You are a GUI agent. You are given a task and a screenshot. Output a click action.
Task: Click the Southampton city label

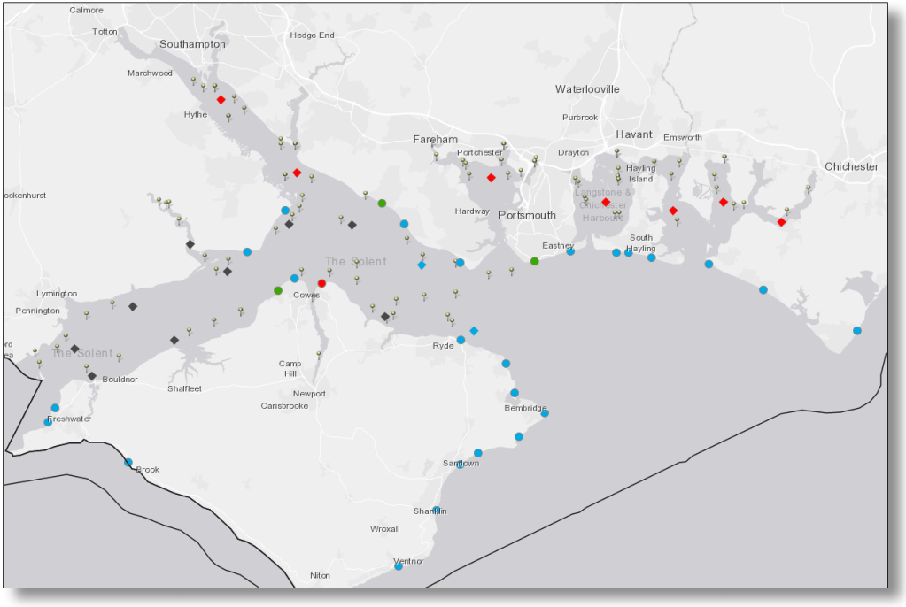click(x=192, y=44)
